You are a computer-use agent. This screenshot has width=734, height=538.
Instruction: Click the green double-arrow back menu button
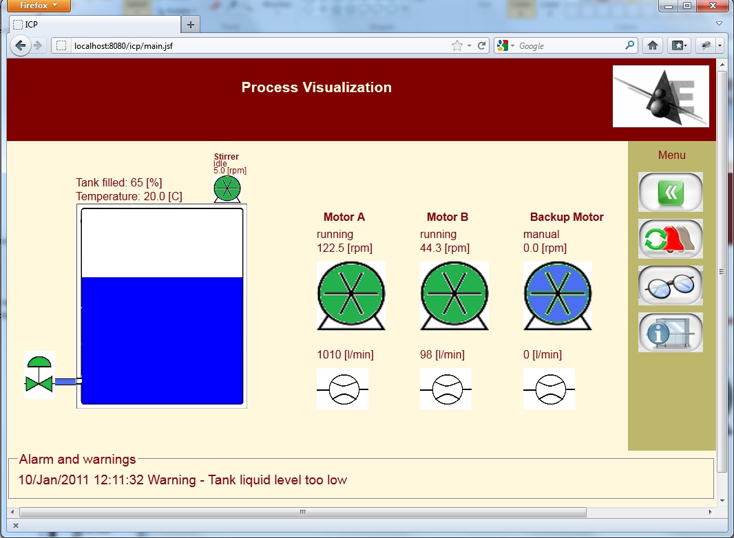click(671, 192)
